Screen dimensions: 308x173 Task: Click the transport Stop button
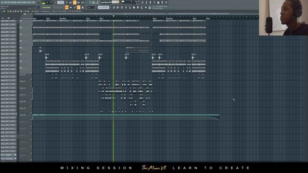[51, 2]
